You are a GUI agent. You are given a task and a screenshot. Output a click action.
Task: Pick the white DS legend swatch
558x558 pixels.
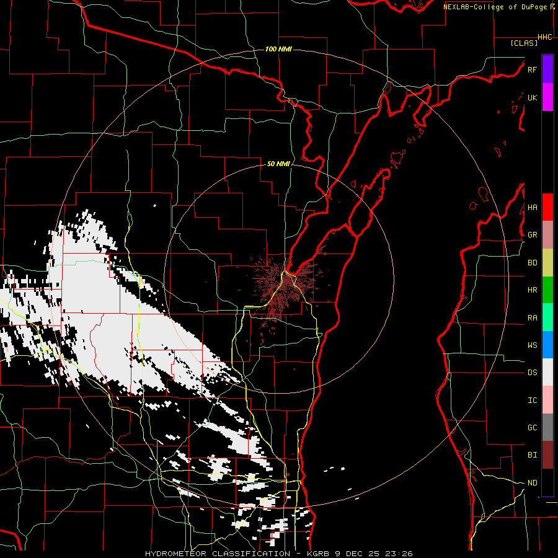point(547,372)
